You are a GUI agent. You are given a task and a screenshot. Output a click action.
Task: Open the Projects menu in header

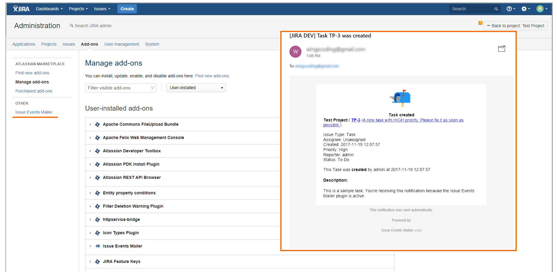coord(78,9)
